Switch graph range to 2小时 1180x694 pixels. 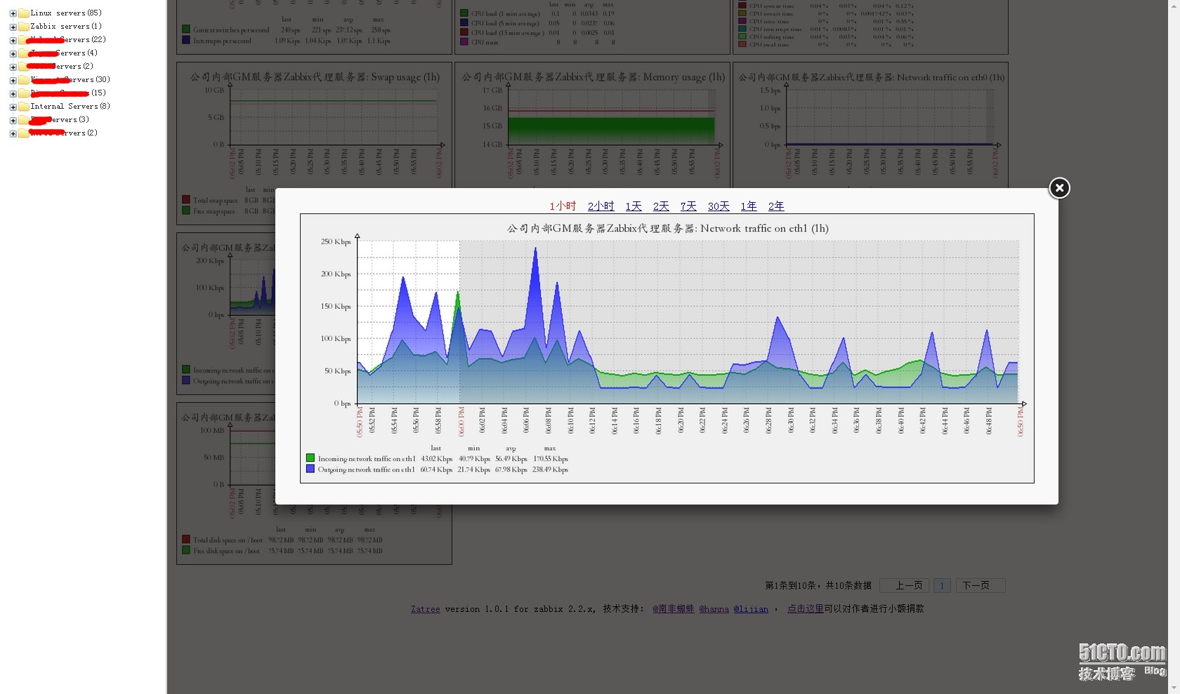[601, 206]
